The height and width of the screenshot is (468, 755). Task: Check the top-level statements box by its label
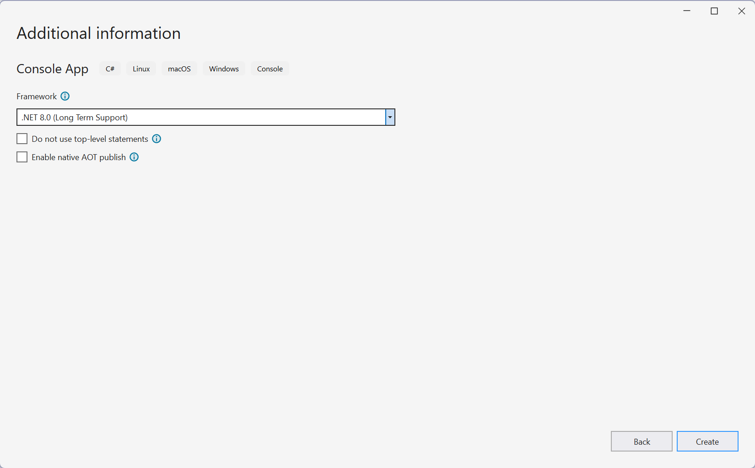[x=89, y=139]
